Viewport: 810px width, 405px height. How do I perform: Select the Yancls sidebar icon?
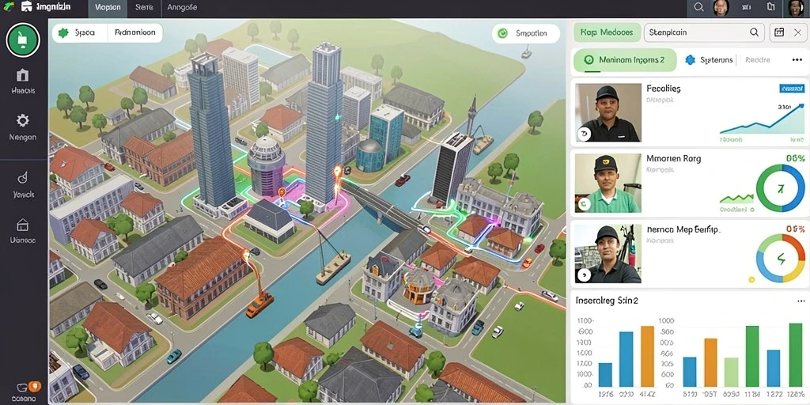click(x=23, y=178)
